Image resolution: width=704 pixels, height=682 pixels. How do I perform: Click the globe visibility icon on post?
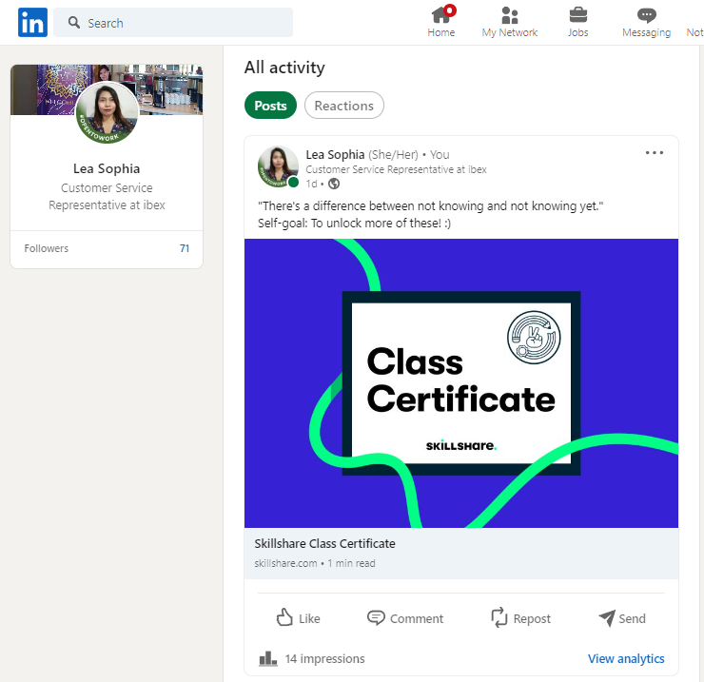click(334, 184)
